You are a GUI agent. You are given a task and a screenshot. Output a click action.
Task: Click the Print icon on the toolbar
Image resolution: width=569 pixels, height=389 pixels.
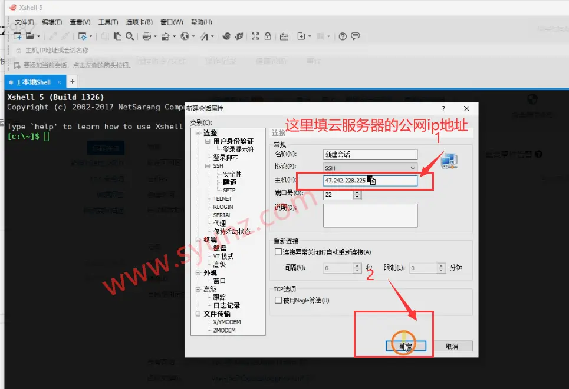[x=146, y=36]
